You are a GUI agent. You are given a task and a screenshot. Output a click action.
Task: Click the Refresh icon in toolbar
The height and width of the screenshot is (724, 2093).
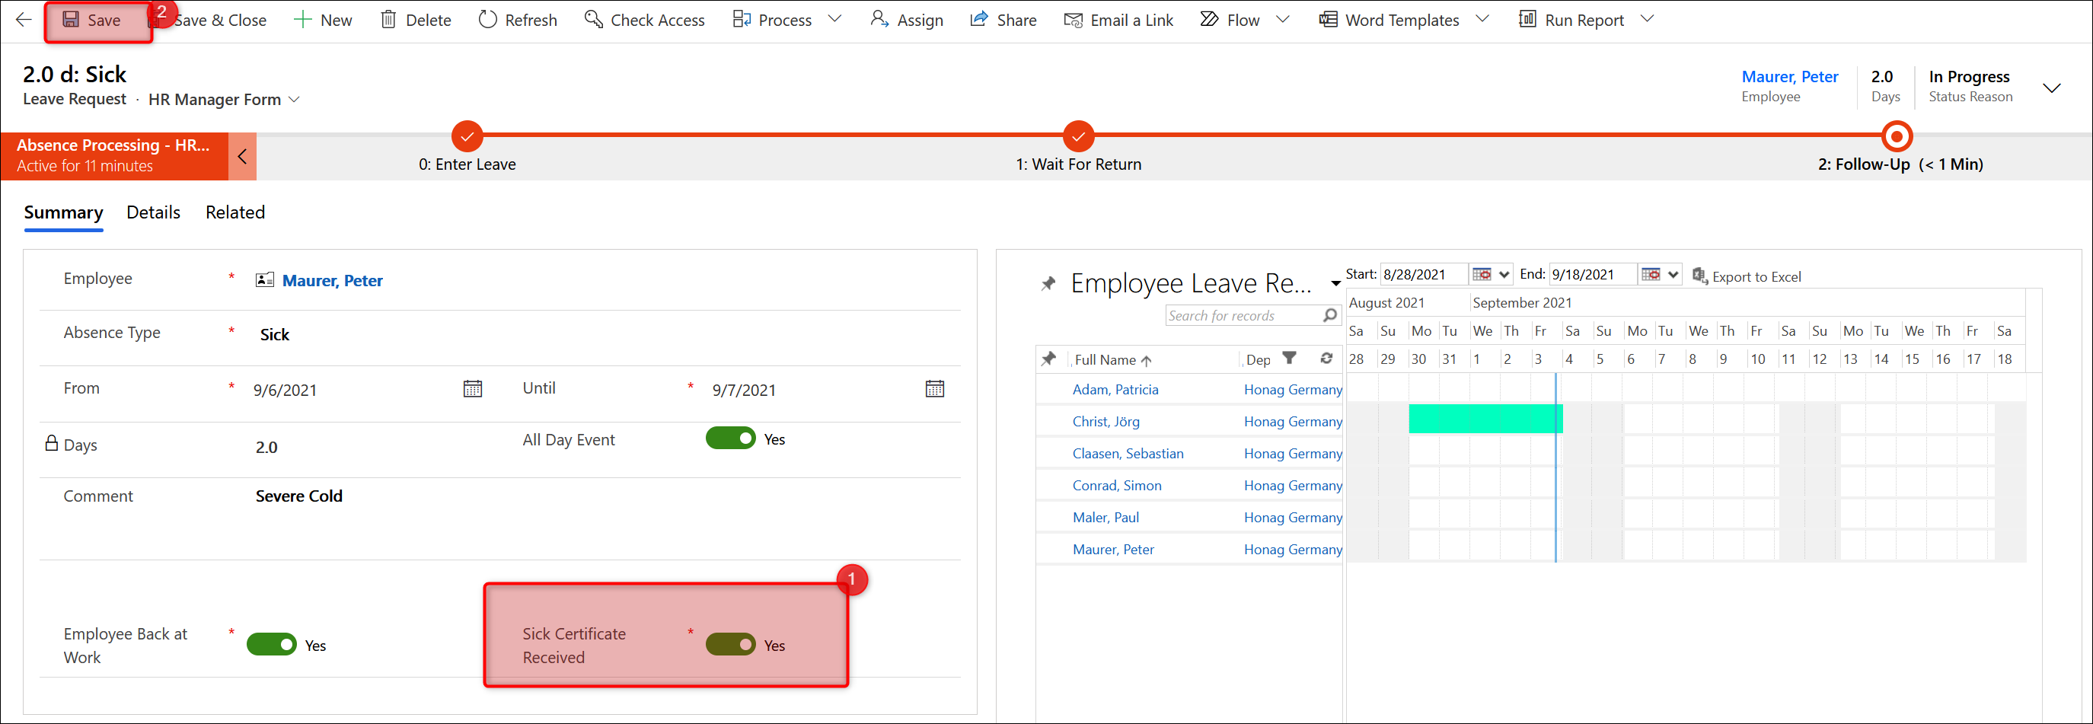(487, 20)
